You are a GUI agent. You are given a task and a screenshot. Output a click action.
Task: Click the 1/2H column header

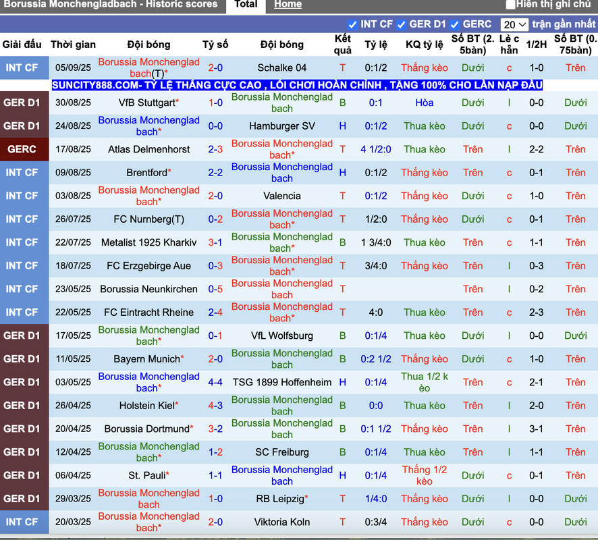coord(536,45)
